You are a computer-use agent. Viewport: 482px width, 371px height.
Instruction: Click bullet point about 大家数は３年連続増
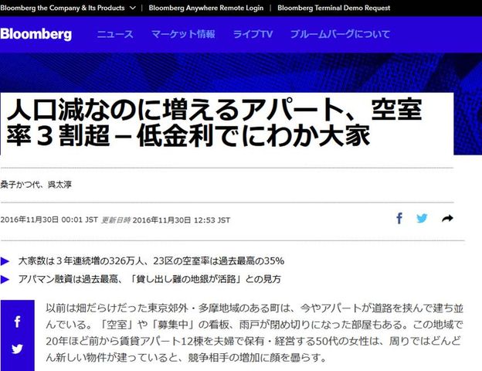[x=151, y=261]
